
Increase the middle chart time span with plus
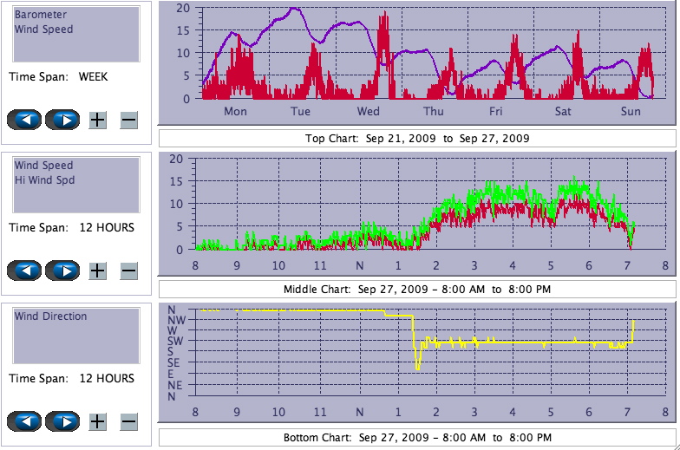click(x=98, y=271)
